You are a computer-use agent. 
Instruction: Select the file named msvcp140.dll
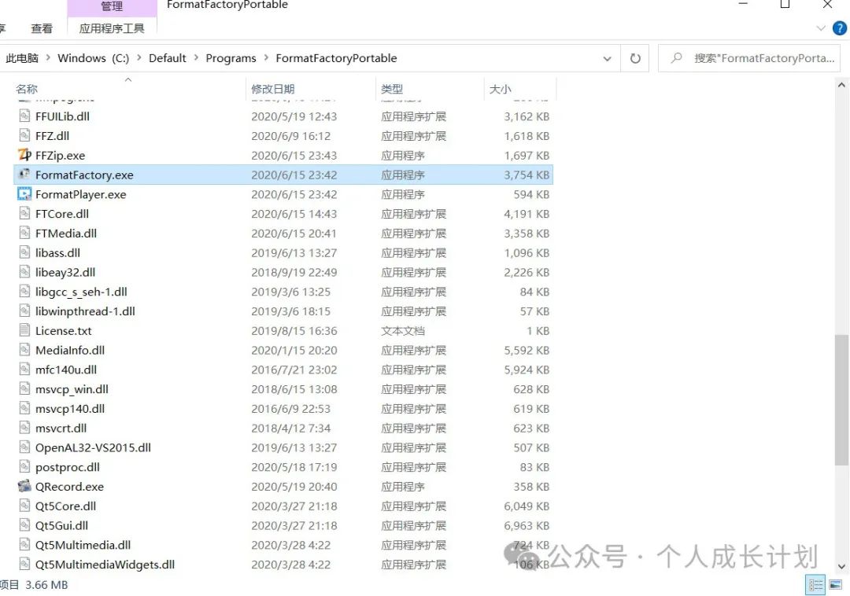click(x=70, y=409)
